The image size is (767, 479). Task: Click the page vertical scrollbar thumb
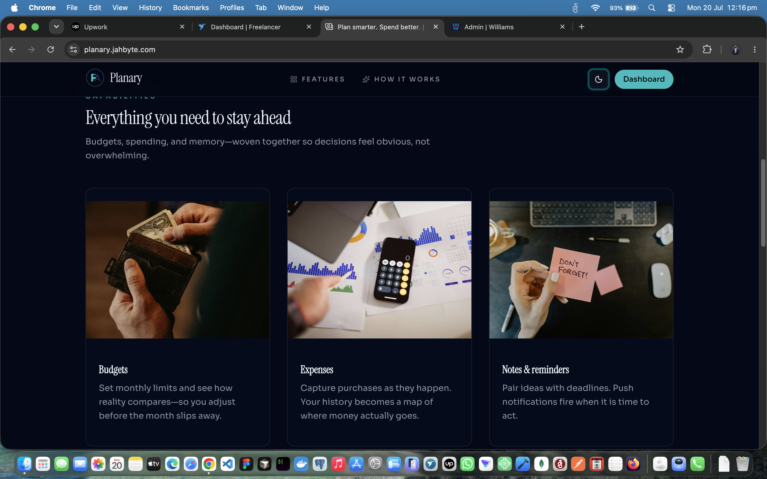click(763, 203)
